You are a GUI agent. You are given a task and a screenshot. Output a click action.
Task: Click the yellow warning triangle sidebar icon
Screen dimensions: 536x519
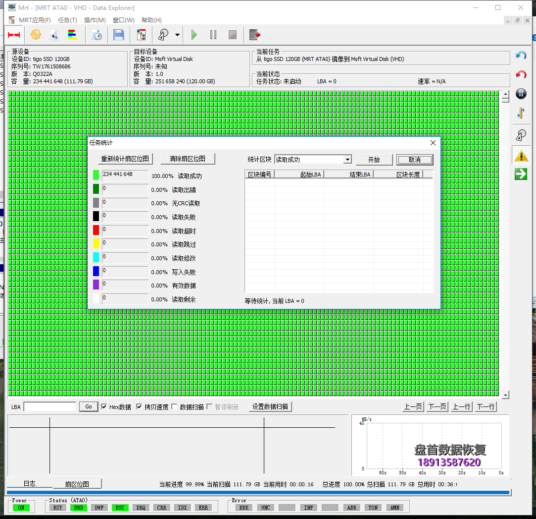pos(521,156)
